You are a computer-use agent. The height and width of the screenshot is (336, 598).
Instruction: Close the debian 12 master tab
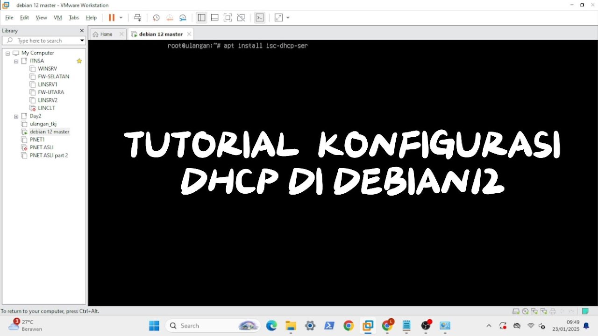coord(189,34)
